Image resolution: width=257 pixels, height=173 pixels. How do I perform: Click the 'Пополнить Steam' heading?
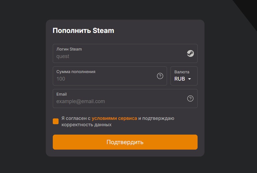click(83, 31)
